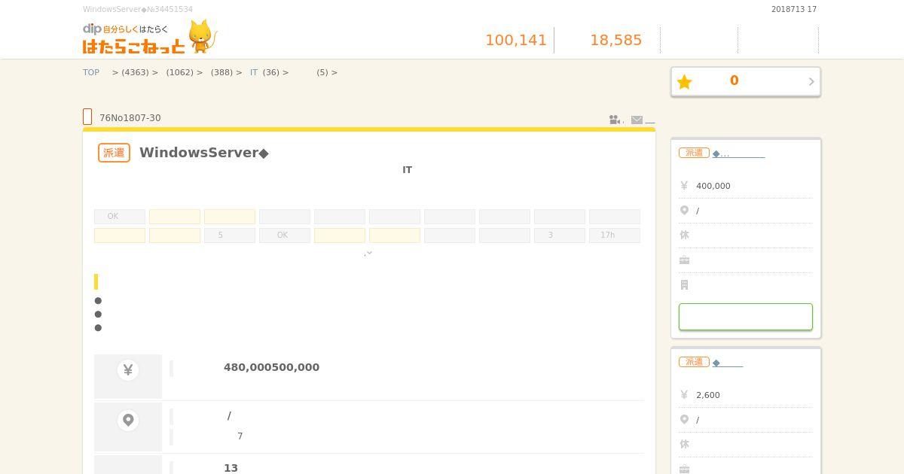The height and width of the screenshot is (474, 904).
Task: Click the job number 76No1807-30
Action: point(130,118)
